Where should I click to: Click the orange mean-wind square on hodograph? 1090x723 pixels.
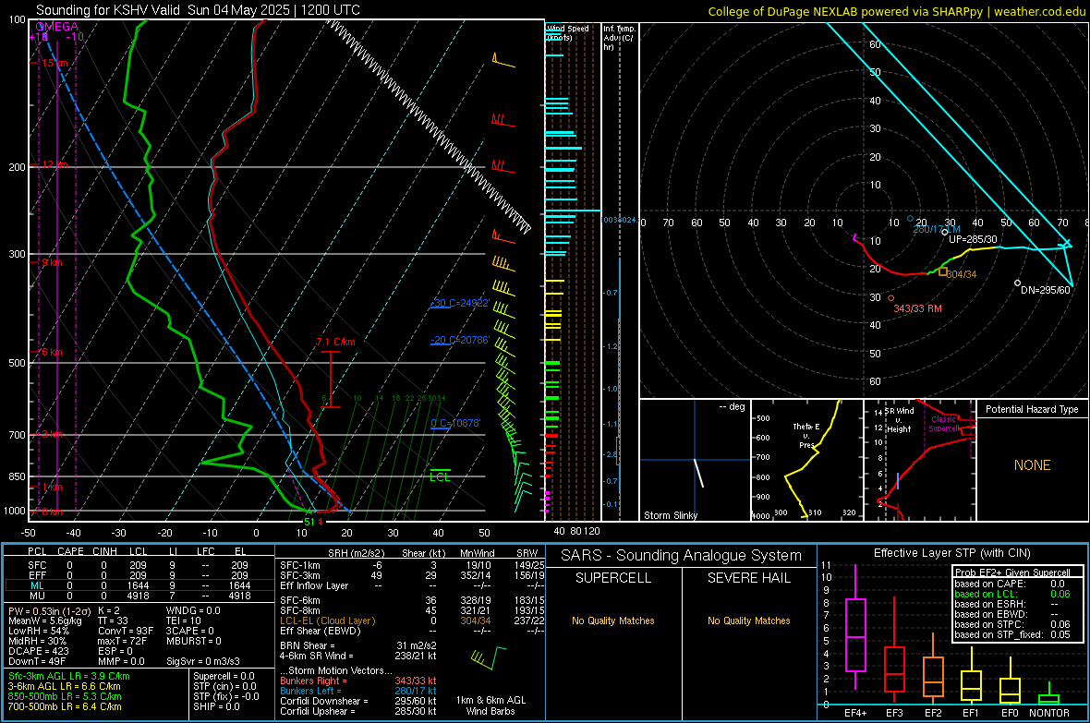(x=943, y=271)
